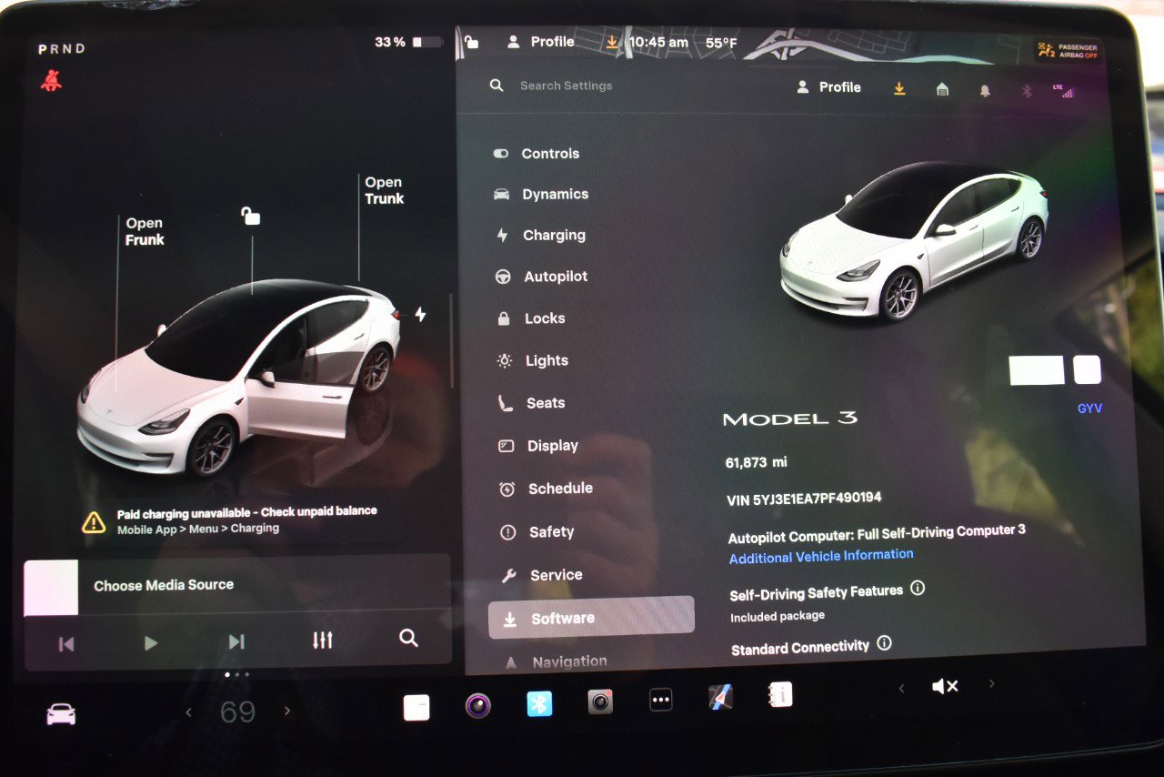Open the Seats settings menu
Viewport: 1164px width, 777px height.
pyautogui.click(x=532, y=403)
